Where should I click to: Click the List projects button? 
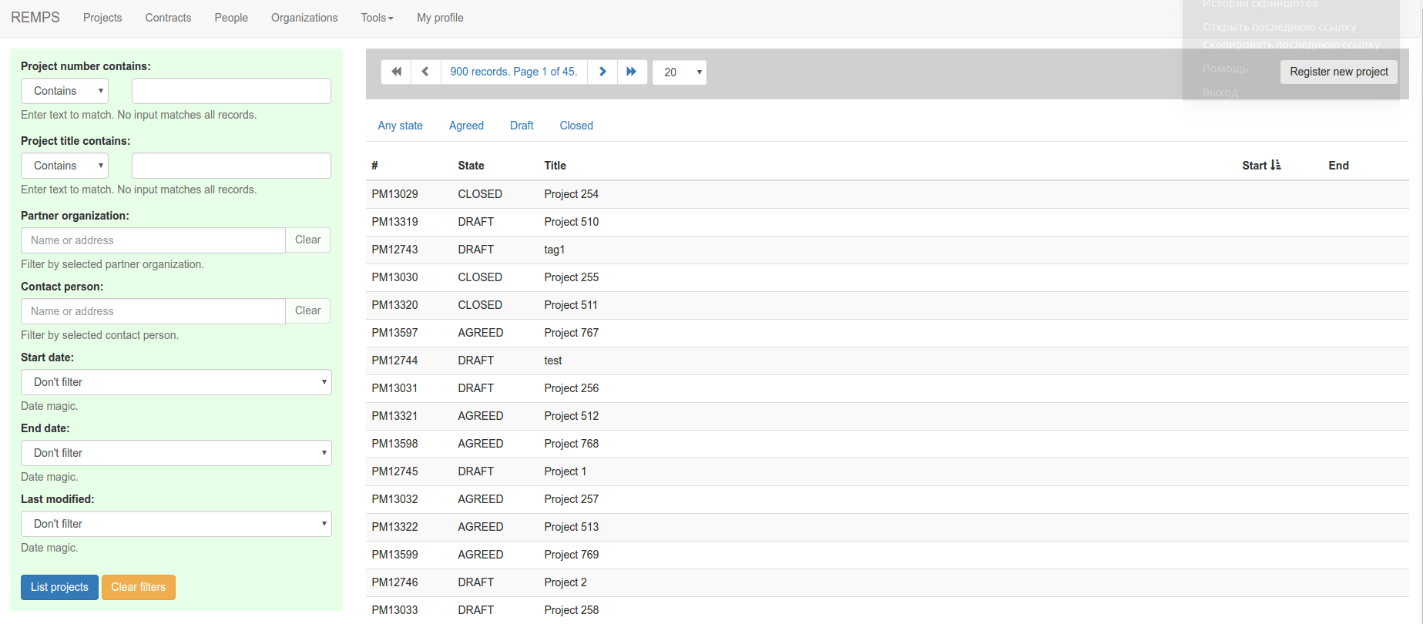(59, 587)
